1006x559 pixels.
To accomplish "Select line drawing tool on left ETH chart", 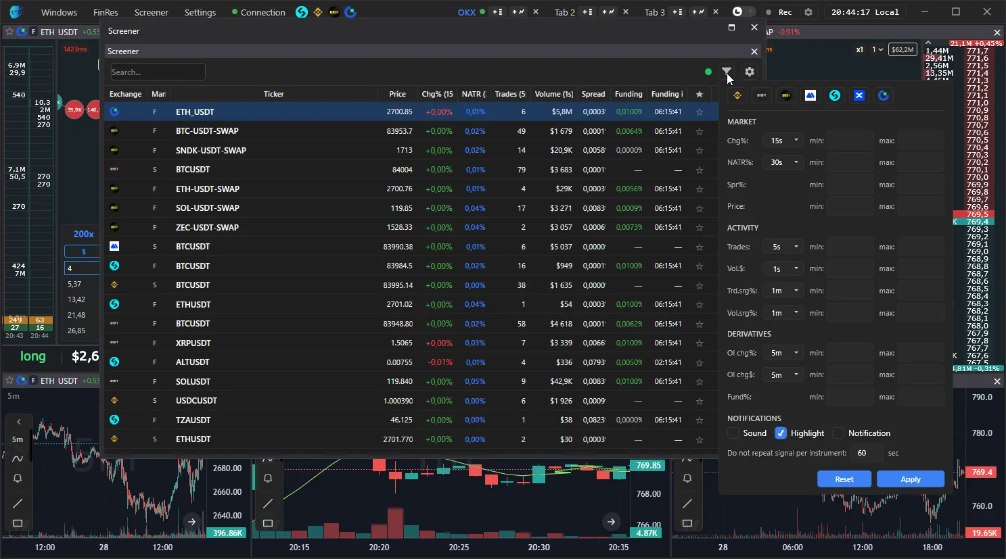I will click(18, 503).
